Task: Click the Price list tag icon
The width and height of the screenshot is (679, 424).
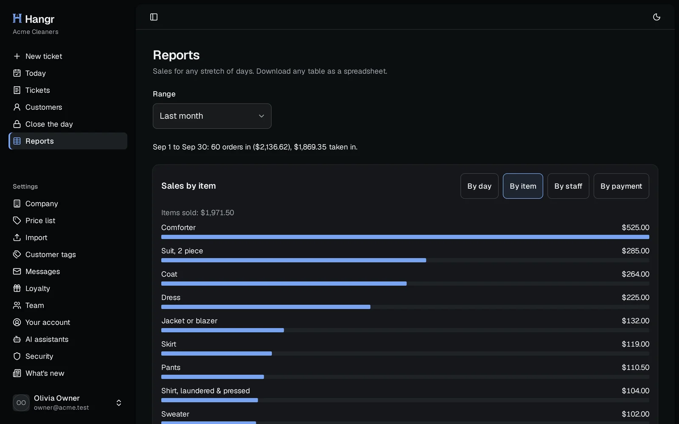Action: (x=17, y=220)
